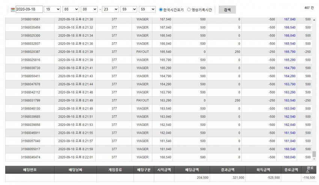Open the end minute dropdown showing 59
Screen dimensions: 319x185
point(129,9)
